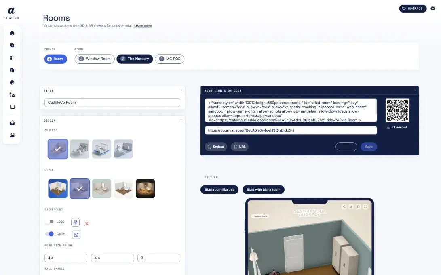Copy the room URL
Screen dimensions: 441x275
pos(240,147)
